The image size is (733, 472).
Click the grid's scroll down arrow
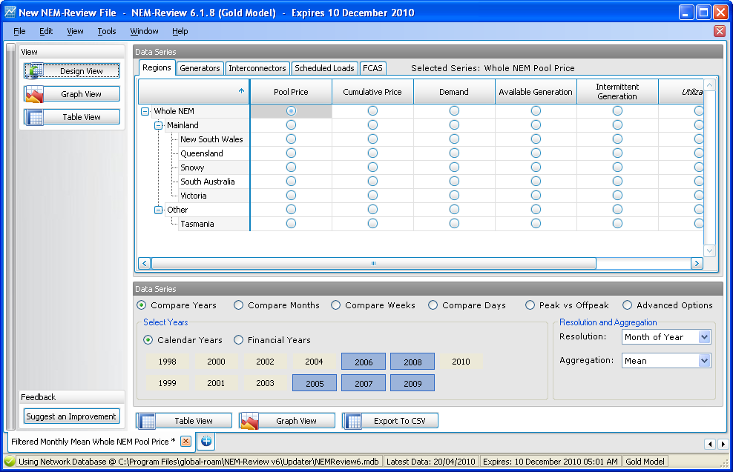[709, 250]
